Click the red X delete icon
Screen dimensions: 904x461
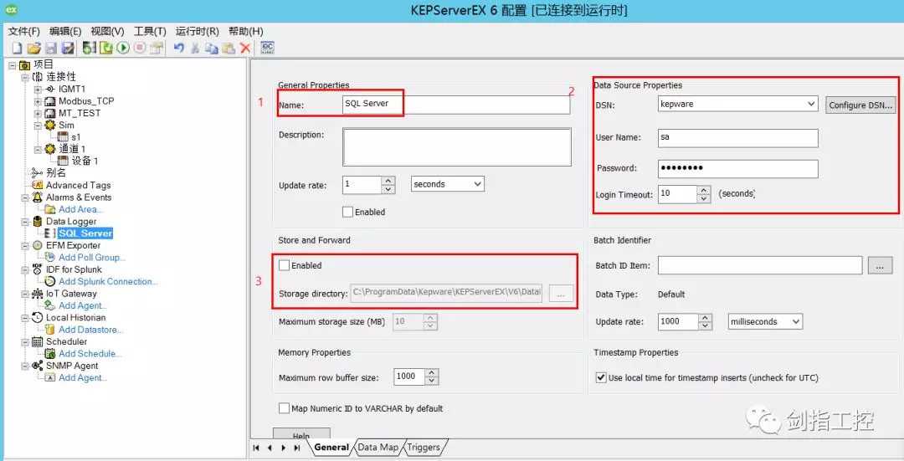click(x=245, y=49)
